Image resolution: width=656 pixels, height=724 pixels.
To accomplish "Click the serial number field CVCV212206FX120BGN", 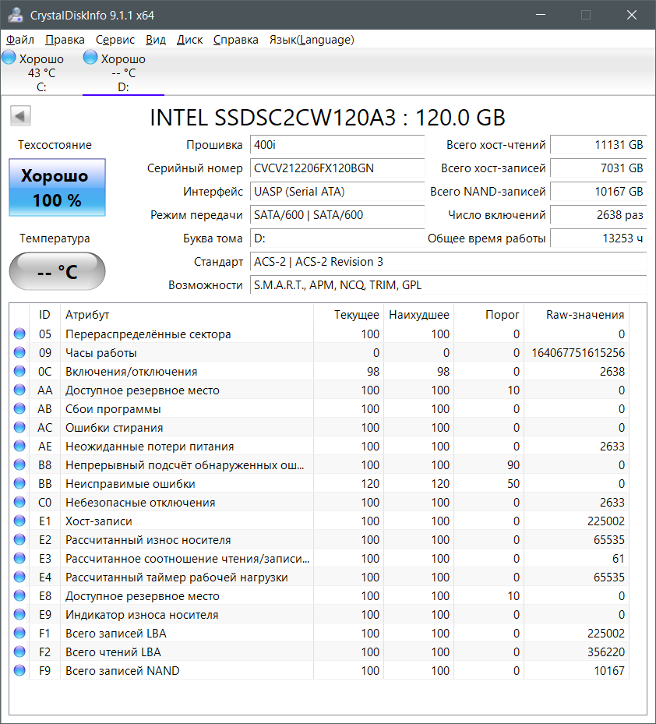I will click(337, 168).
